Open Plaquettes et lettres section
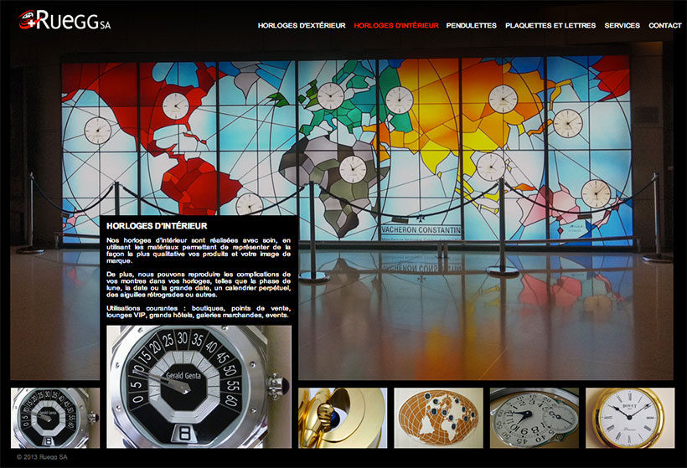Screen dimensions: 687x468 550,25
